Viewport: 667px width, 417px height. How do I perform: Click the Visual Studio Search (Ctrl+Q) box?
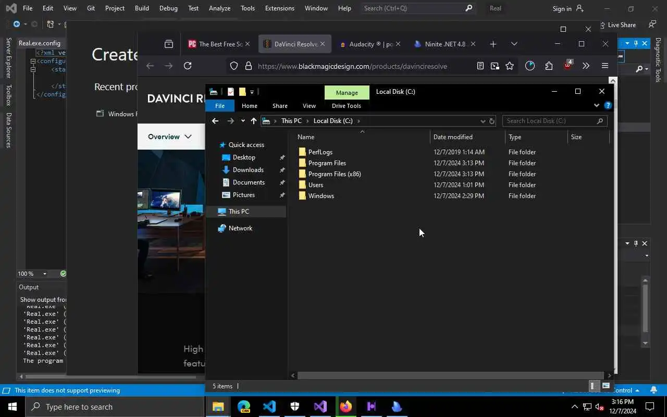417,8
